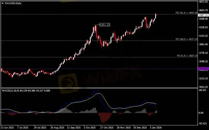
Task: Click the triangle arrow beside XAUUSD,Daily
Action: [3, 3]
